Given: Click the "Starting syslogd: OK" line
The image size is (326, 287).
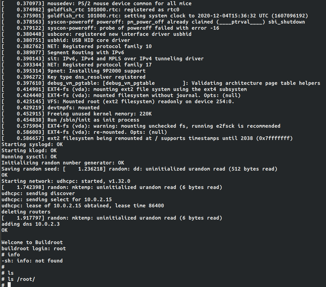Looking at the screenshot, I should click(32, 144).
